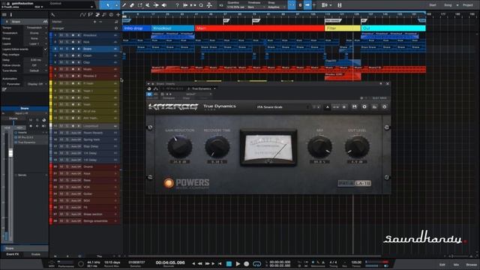The image size is (480, 270).
Task: Open track inspector wrench icon
Action: point(52,15)
